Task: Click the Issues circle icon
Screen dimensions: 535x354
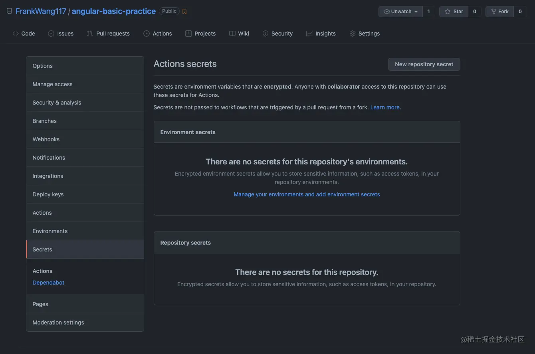Action: [x=51, y=34]
